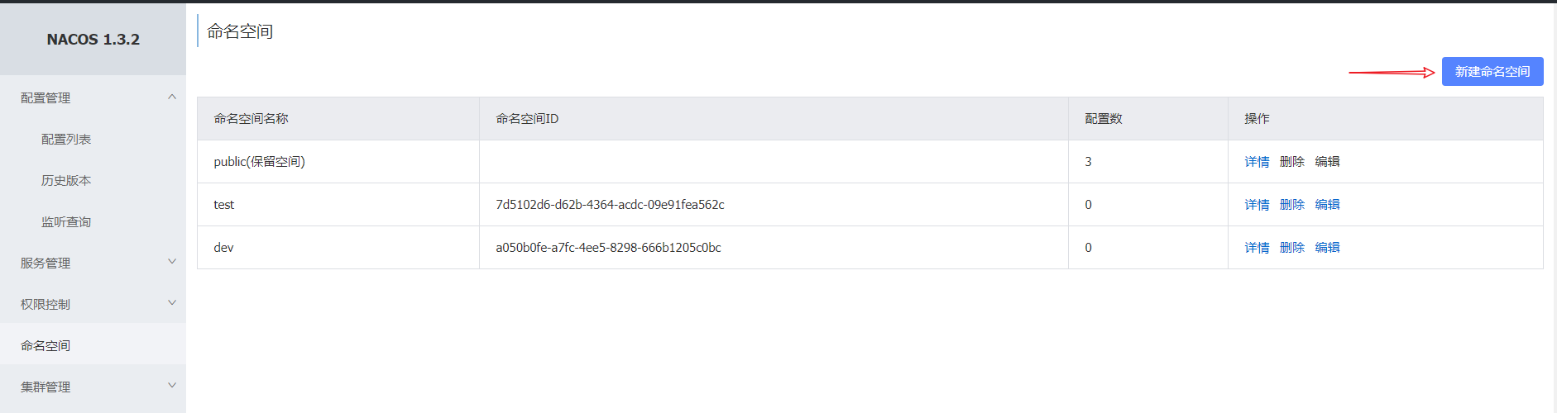View 详情 for public namespace
1557x413 pixels.
1257,162
